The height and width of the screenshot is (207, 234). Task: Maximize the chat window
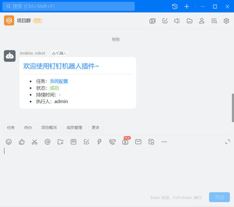[215, 7]
